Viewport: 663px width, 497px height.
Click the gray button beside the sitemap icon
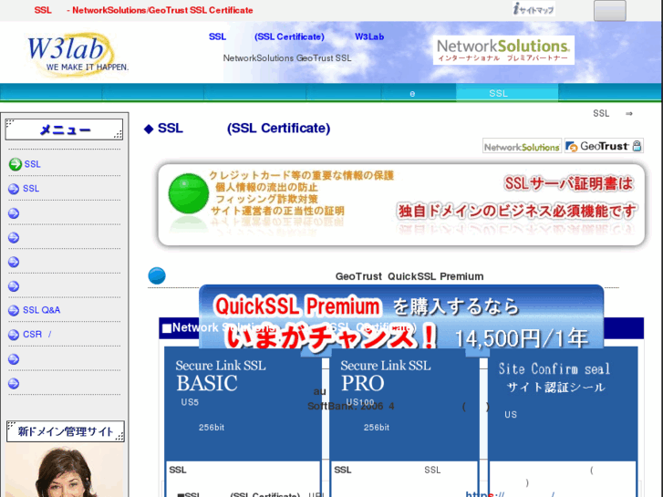[609, 11]
